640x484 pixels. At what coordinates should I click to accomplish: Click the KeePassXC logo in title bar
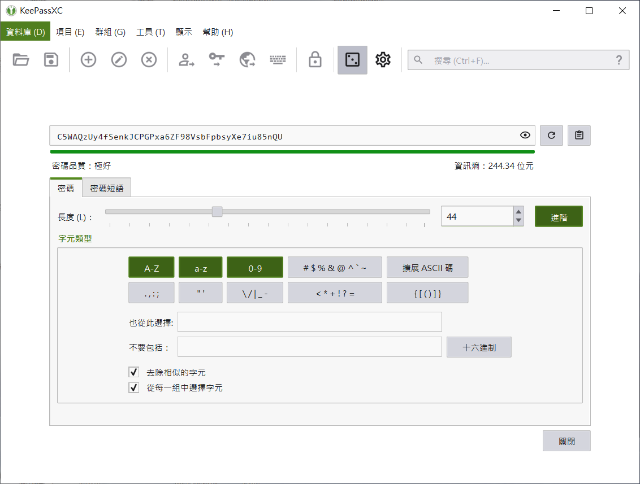pyautogui.click(x=11, y=11)
